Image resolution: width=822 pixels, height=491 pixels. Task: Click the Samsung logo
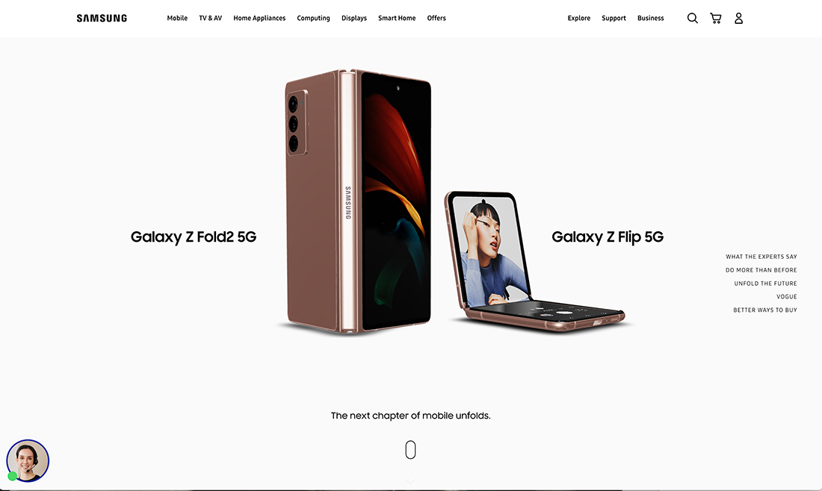(102, 19)
